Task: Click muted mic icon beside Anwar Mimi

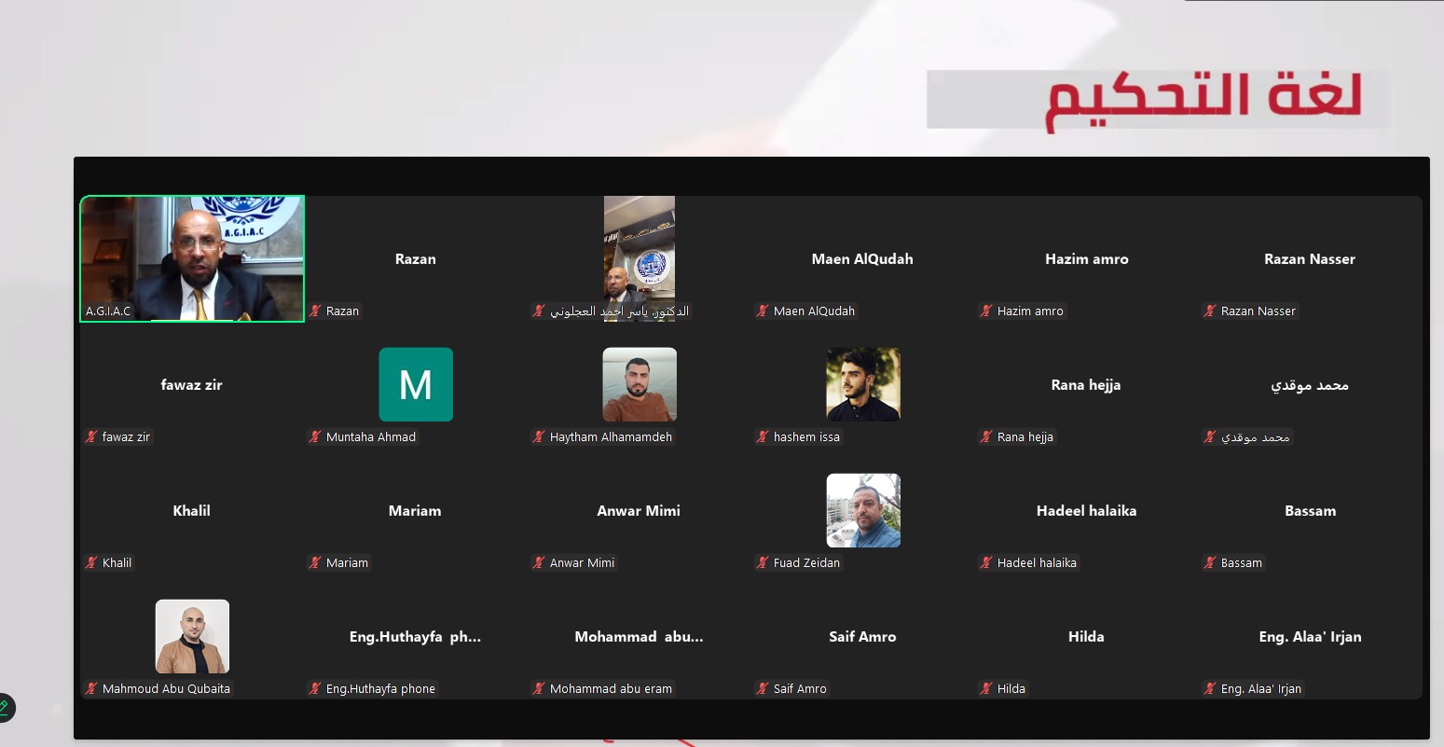Action: (x=539, y=563)
